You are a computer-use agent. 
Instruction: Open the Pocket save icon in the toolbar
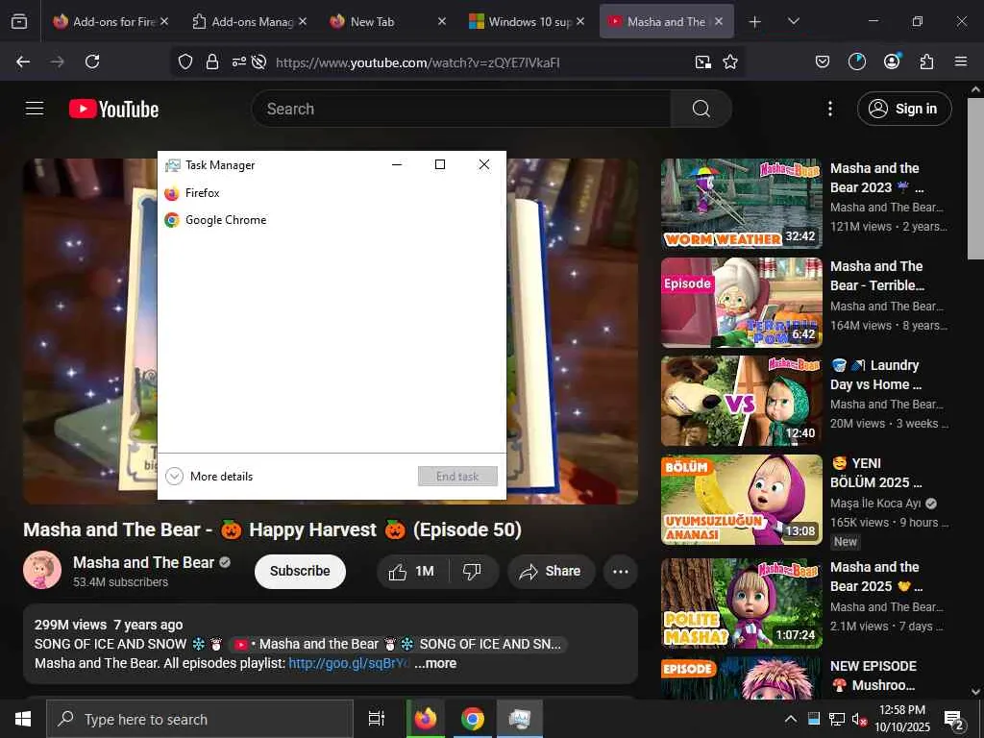[x=823, y=61]
